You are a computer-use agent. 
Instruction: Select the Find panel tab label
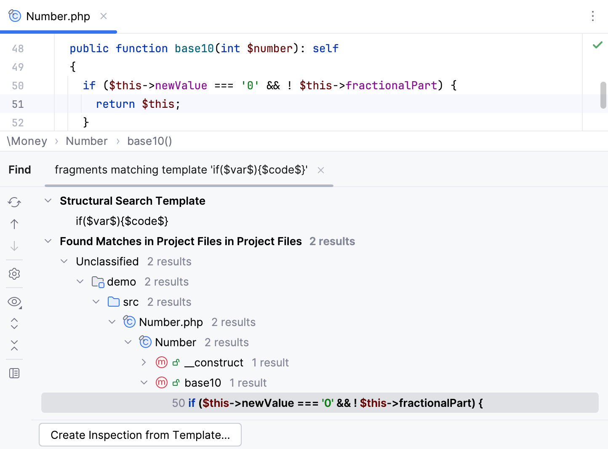tap(19, 169)
